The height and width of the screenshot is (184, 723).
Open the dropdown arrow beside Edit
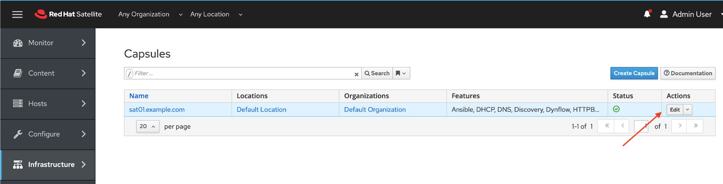pyautogui.click(x=688, y=110)
